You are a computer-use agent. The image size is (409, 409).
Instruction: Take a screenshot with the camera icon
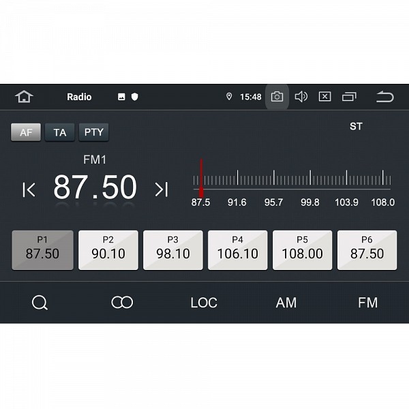pyautogui.click(x=277, y=97)
